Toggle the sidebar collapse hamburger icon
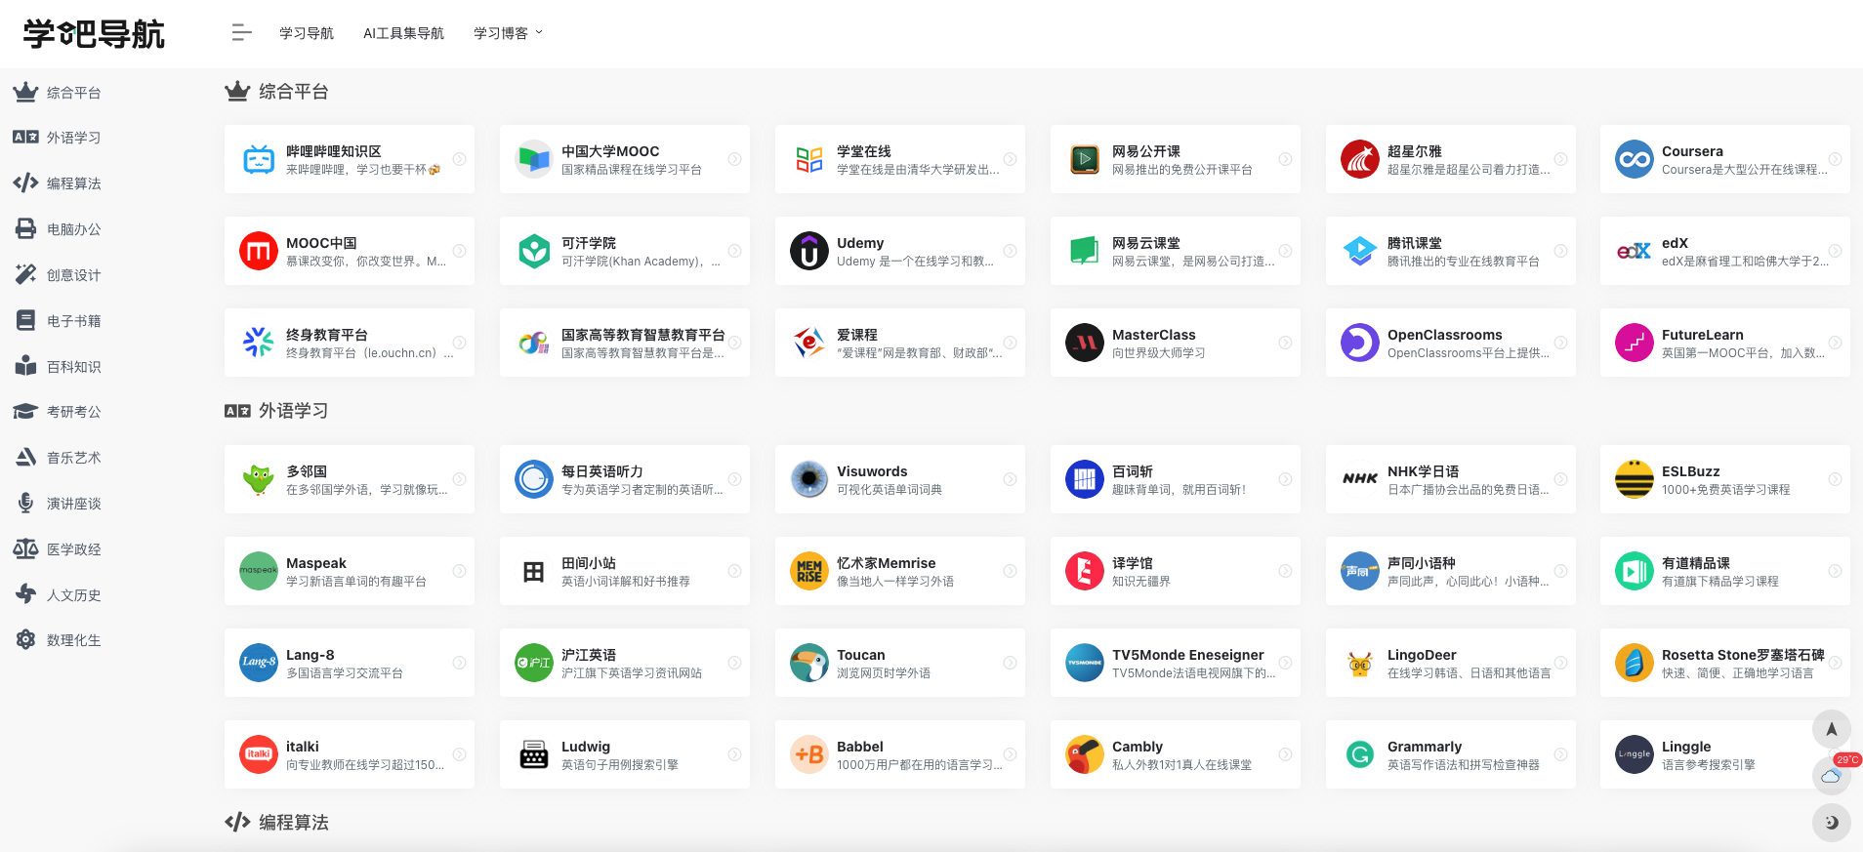The height and width of the screenshot is (852, 1863). point(241,33)
